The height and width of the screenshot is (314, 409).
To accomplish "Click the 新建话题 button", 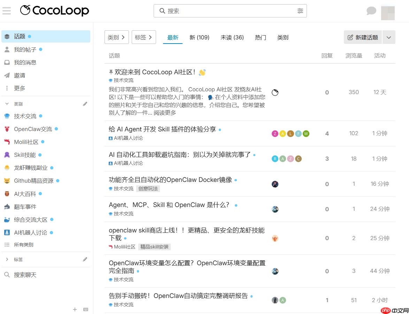I will (x=363, y=37).
